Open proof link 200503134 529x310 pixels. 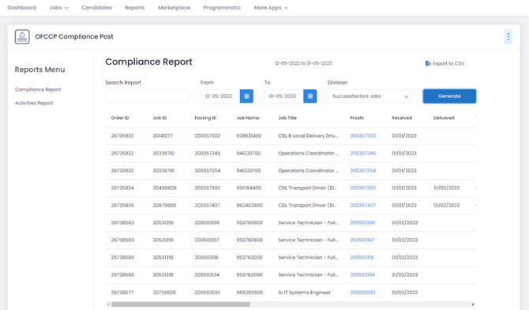click(362, 275)
